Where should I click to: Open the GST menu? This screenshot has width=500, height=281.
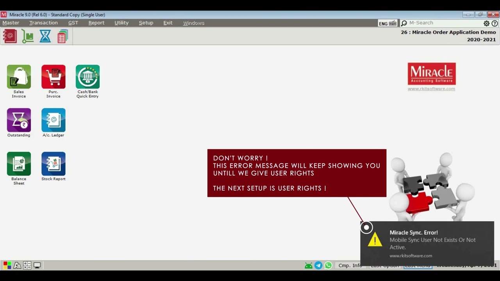click(73, 23)
